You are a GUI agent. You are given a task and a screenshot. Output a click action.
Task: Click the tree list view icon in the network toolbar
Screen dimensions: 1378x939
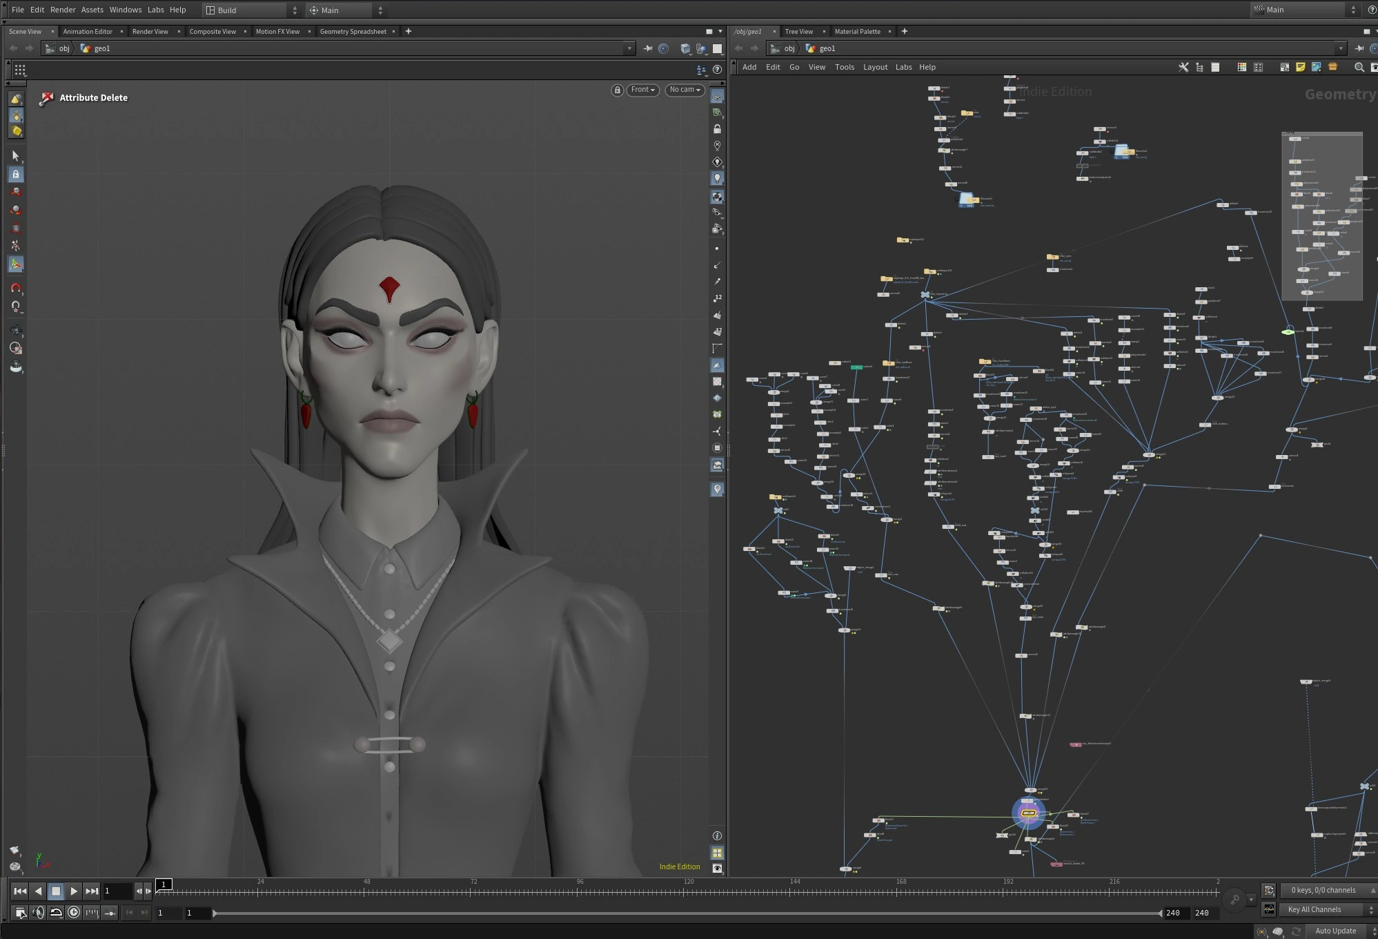[x=1199, y=67]
